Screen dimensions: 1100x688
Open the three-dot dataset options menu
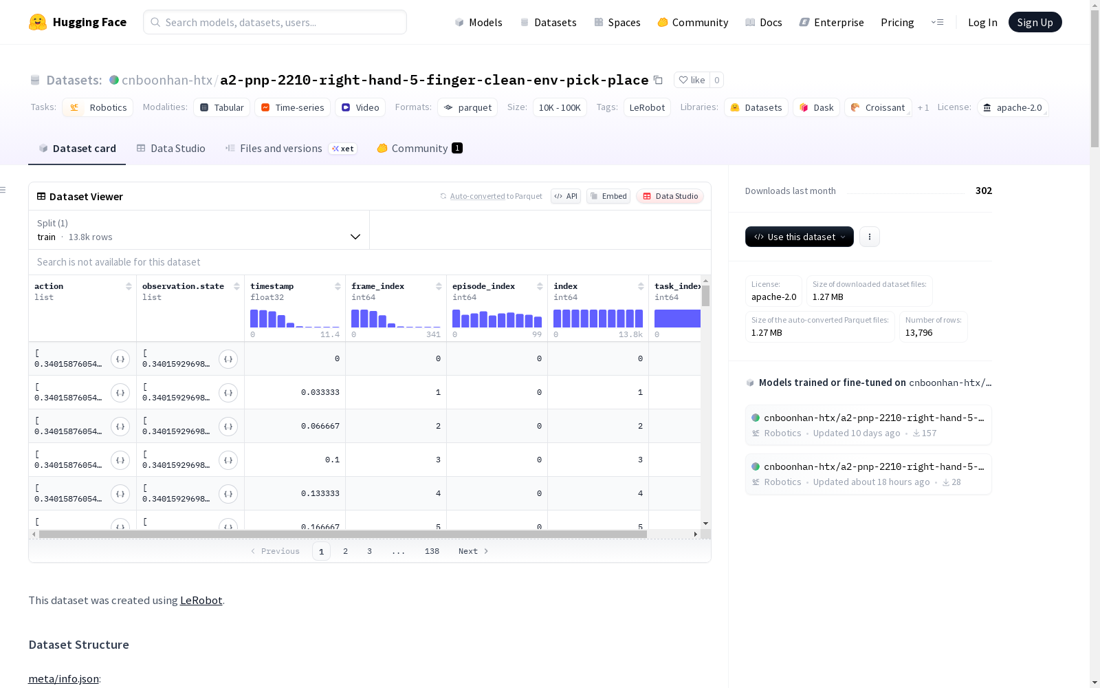[870, 237]
